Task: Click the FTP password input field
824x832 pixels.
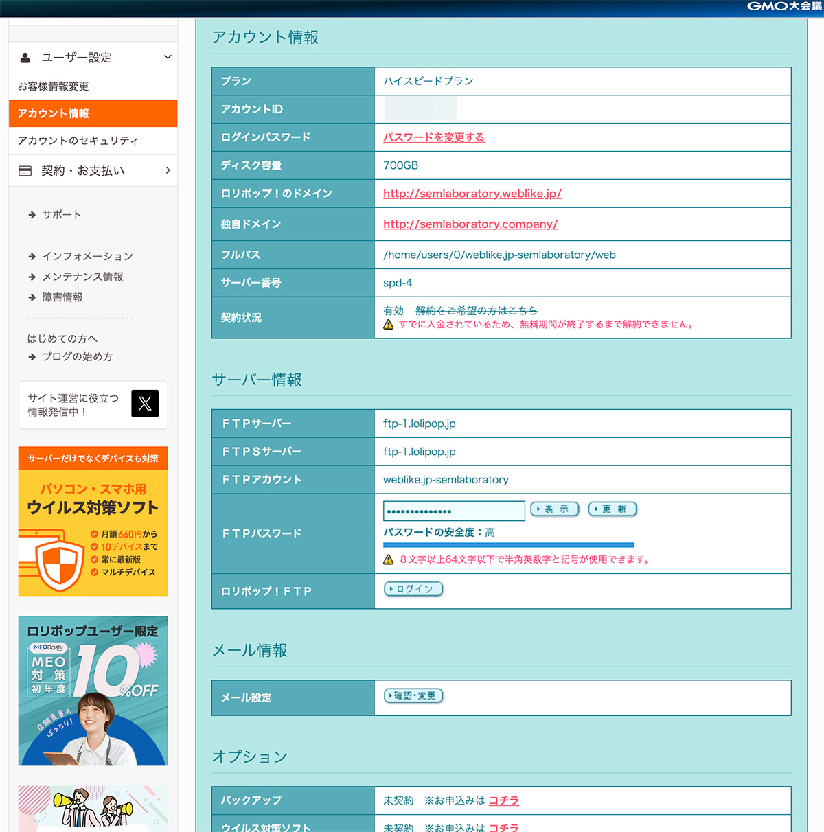Action: [x=453, y=511]
